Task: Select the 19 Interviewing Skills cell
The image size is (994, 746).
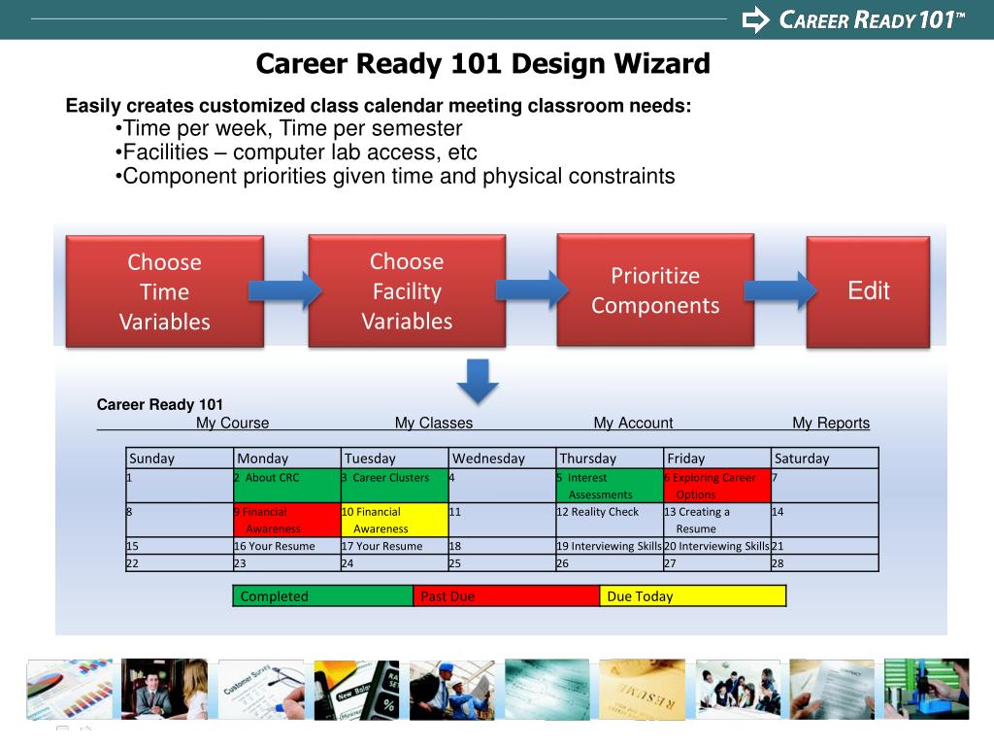Action: tap(610, 546)
